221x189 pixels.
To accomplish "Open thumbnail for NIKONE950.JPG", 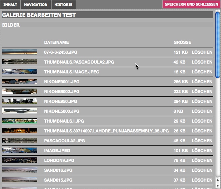I will click(x=20, y=101).
